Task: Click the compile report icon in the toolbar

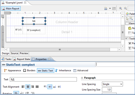Action: 106,8
